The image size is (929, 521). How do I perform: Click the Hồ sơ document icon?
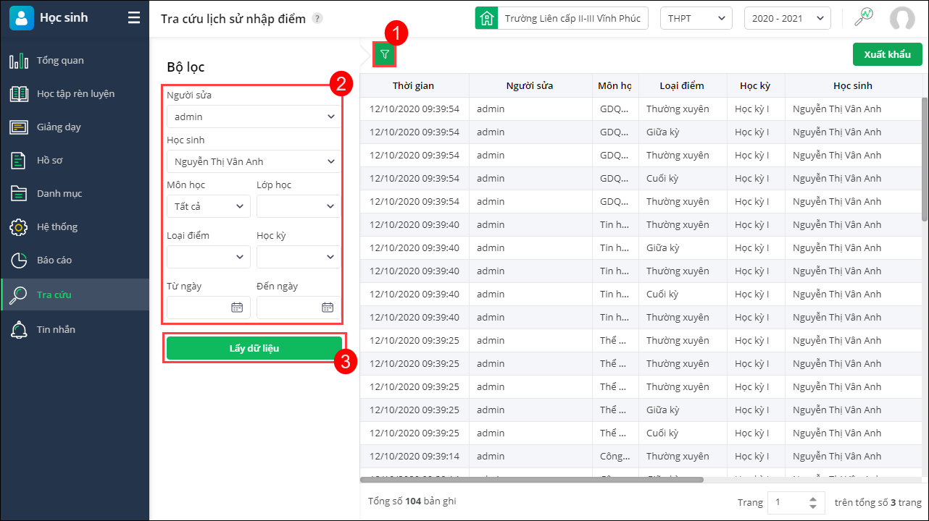(x=19, y=161)
